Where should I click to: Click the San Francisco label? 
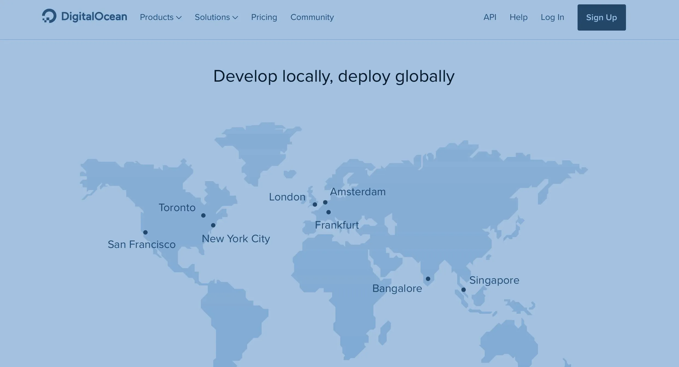(x=142, y=244)
